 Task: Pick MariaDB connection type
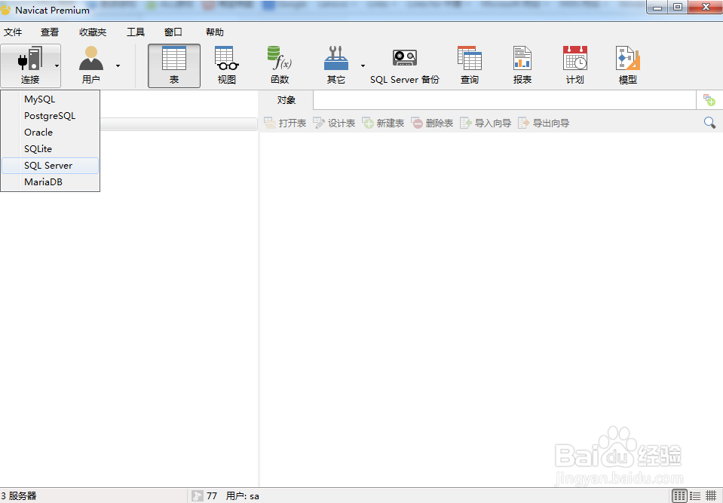coord(50,182)
